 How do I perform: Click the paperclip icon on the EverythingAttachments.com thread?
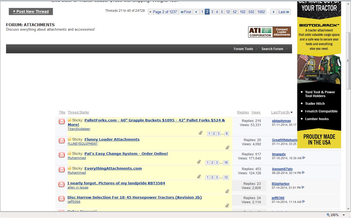coord(199,177)
